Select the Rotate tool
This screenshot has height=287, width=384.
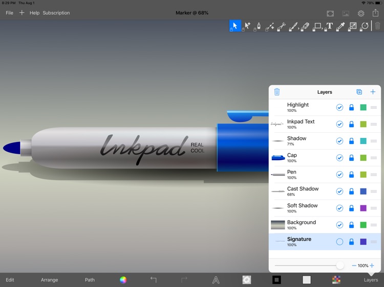(x=365, y=26)
